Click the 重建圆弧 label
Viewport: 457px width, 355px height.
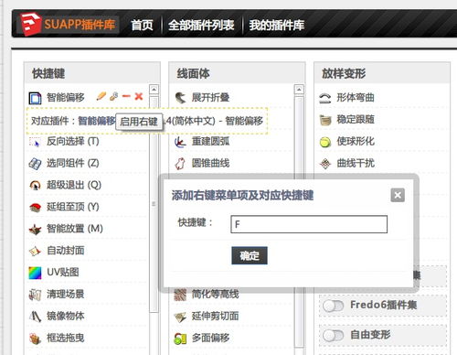coord(210,142)
